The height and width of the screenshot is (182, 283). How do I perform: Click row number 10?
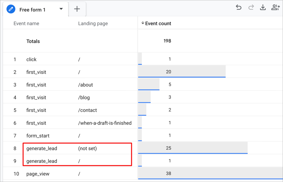[x=16, y=174]
